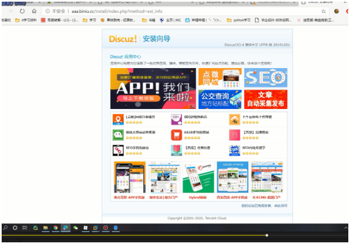Open the profile avatar icon in toolbar
350x244 pixels.
(x=337, y=11)
